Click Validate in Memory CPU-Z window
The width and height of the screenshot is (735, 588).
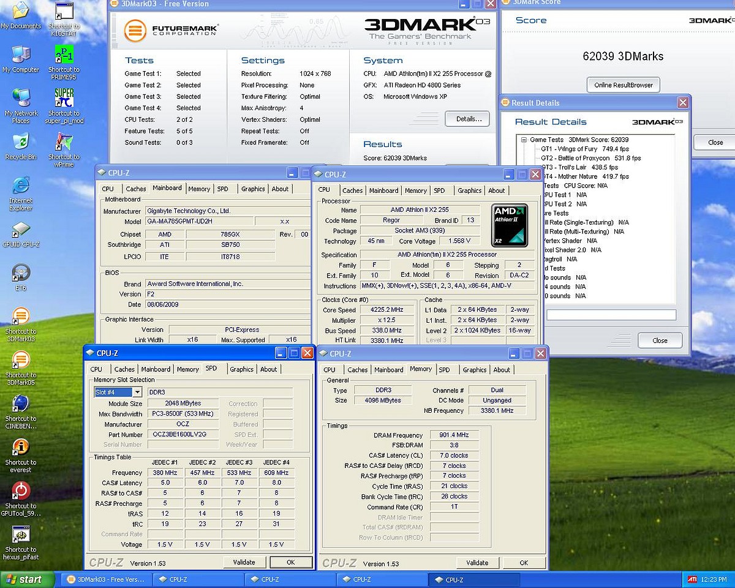(477, 563)
